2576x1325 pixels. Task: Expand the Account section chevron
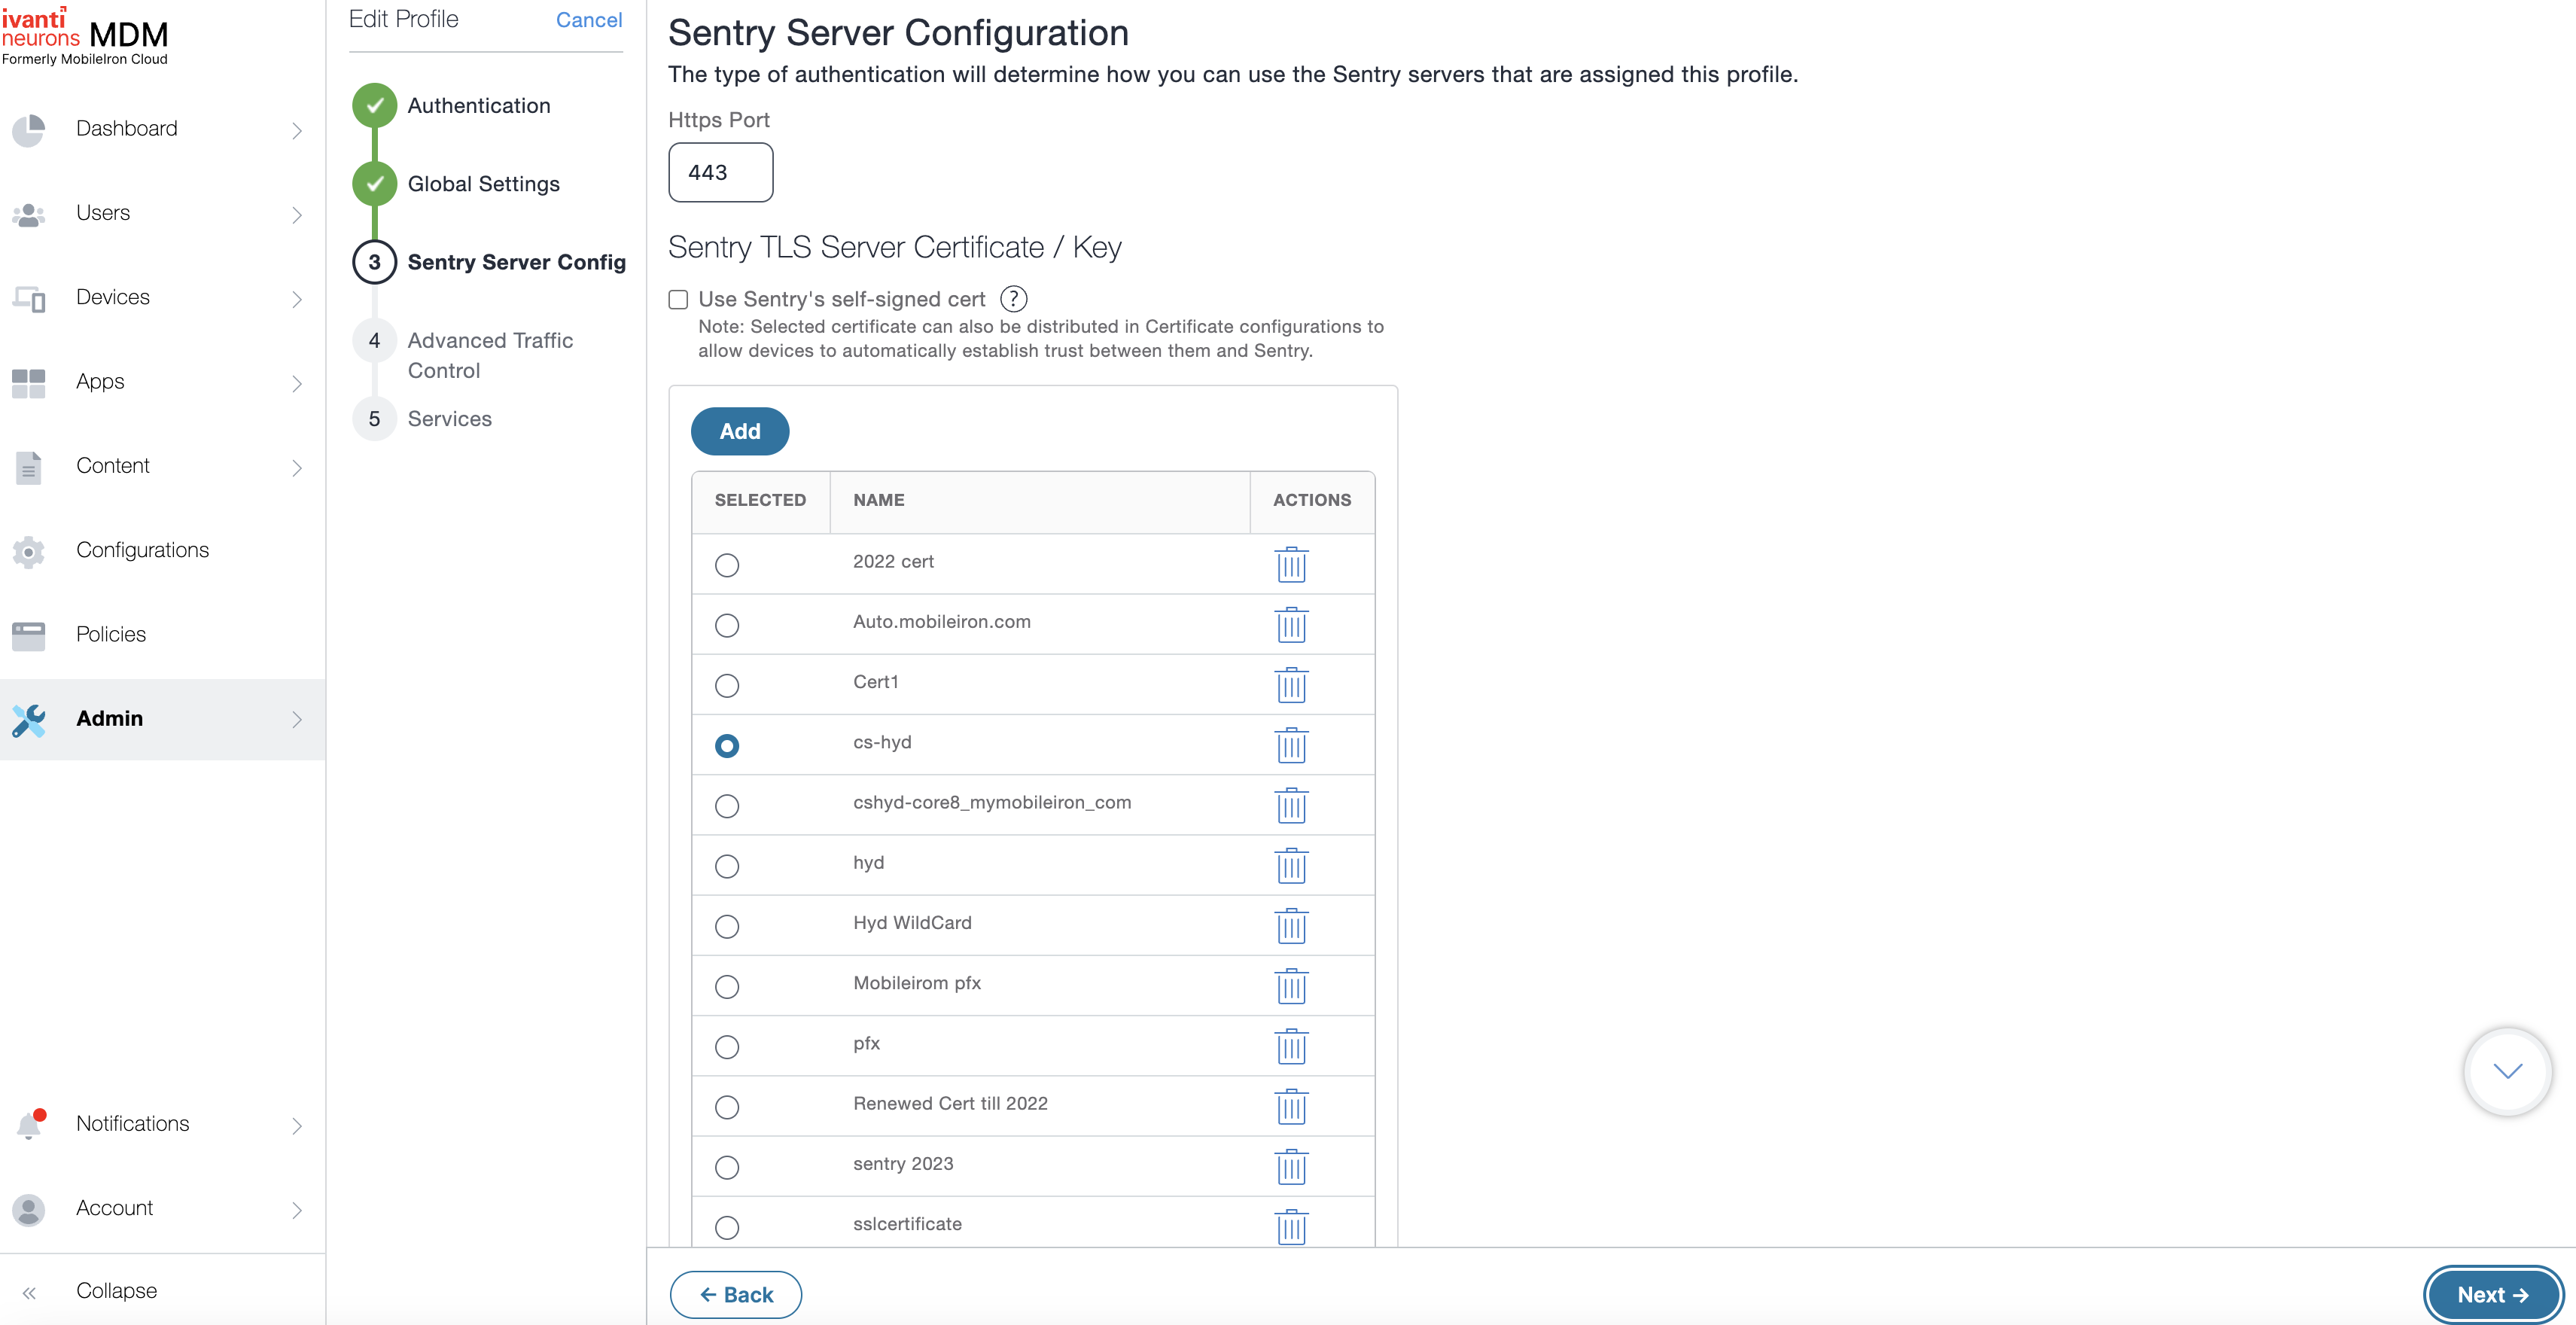point(296,1210)
